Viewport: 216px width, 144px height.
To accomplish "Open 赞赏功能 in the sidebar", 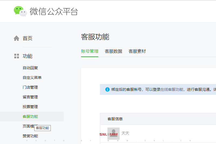I will click(x=30, y=136).
